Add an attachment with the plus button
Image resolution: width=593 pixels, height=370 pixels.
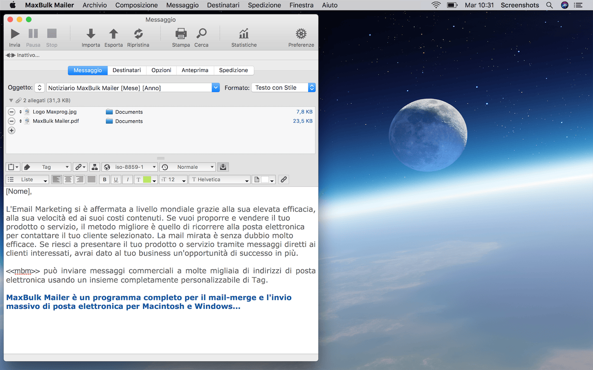pos(12,130)
